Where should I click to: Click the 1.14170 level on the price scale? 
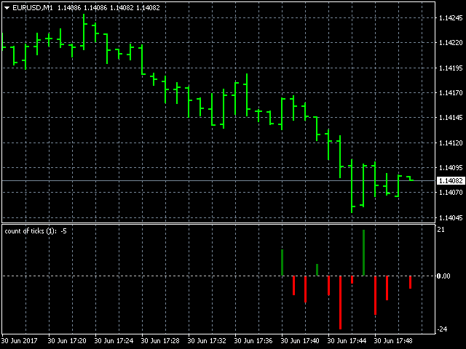click(451, 93)
